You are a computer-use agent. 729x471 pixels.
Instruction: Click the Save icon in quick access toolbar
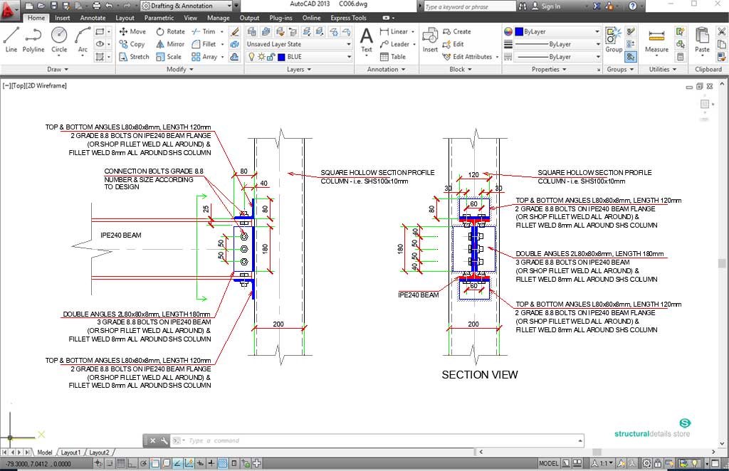tap(54, 6)
